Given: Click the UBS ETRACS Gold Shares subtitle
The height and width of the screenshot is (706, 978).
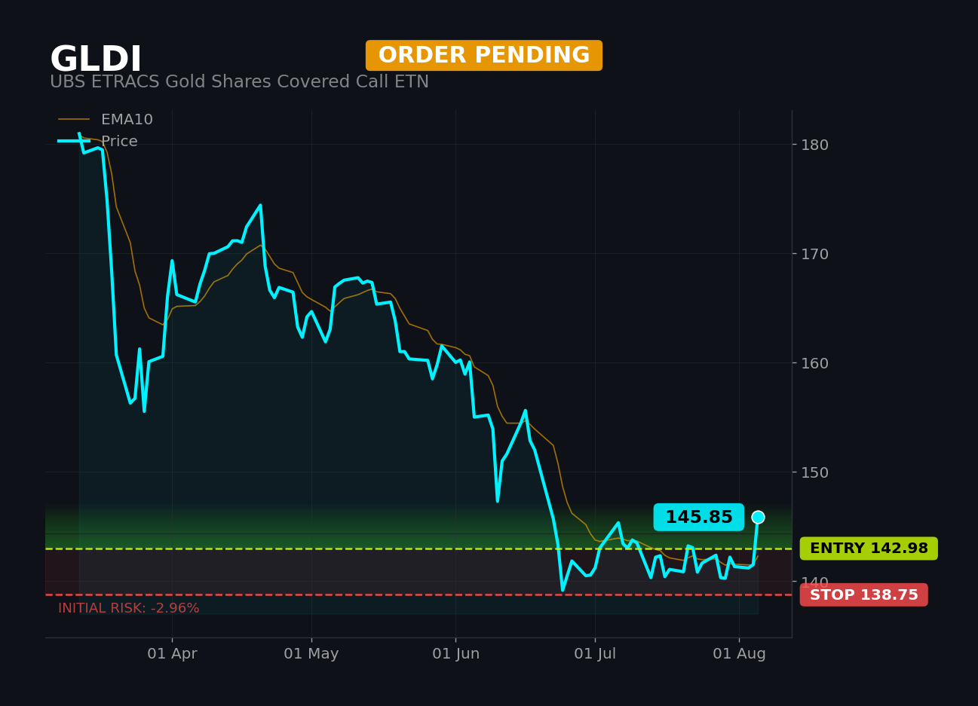Looking at the screenshot, I should (239, 82).
